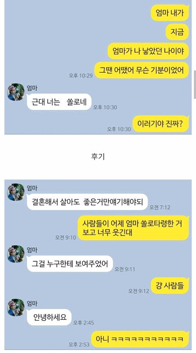Image resolution: width=196 pixels, height=353 pixels.
Task: Click the '이러기야 진짜?' yellow bubble
Action: click(160, 124)
